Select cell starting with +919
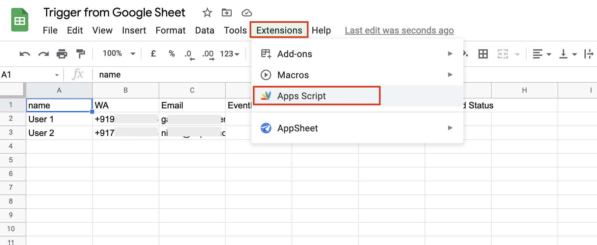This screenshot has width=597, height=245. point(126,119)
